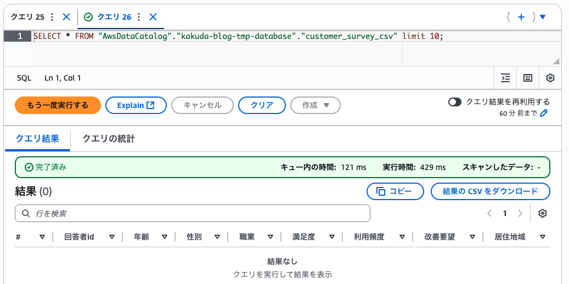569x284 pixels.
Task: Add a new query tab with plus icon
Action: [x=521, y=17]
